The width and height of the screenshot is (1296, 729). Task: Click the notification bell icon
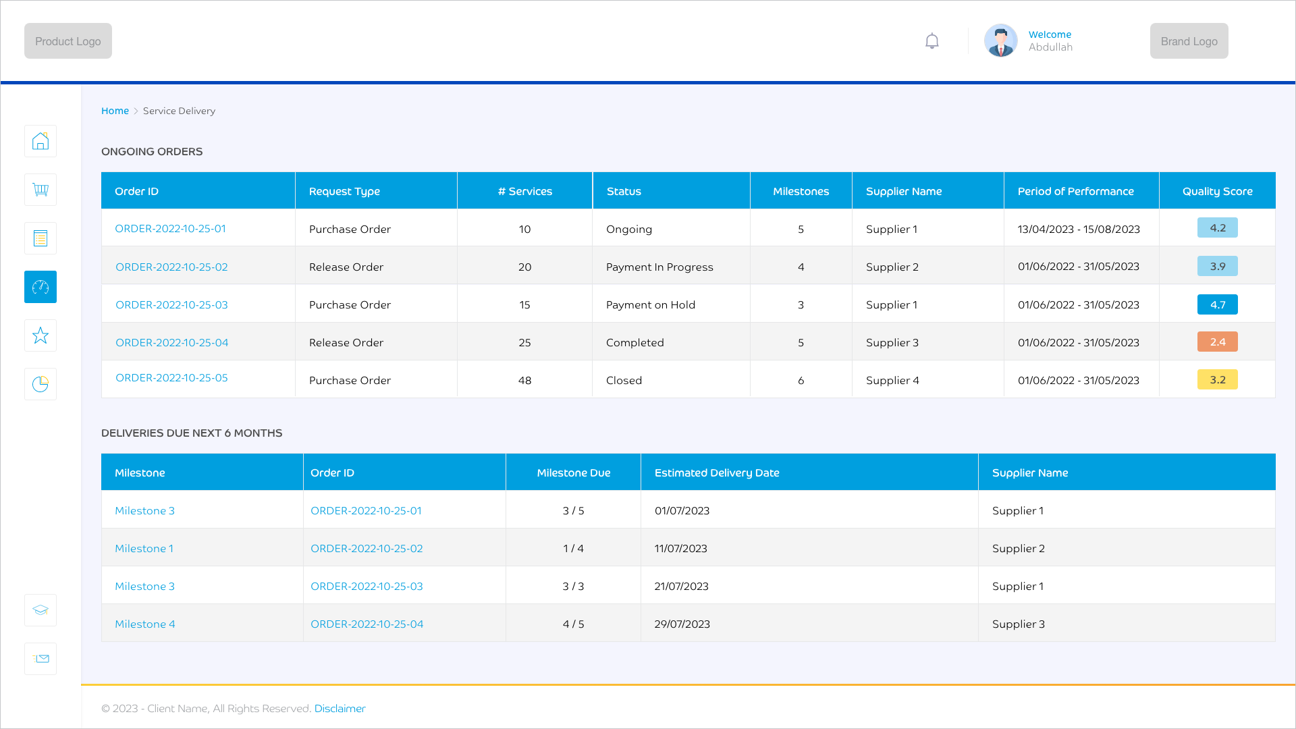click(932, 41)
